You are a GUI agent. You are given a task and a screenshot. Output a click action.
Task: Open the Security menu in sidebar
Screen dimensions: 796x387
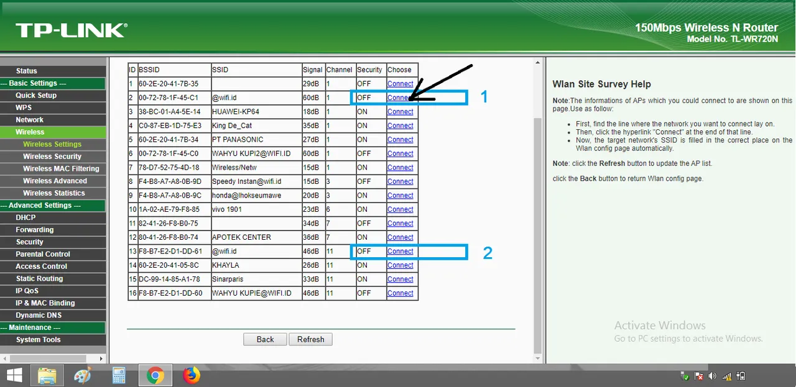(x=30, y=242)
